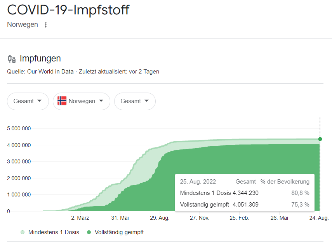Click the 24. Aug. label at chart end
Image resolution: width=332 pixels, height=247 pixels.
point(319,218)
